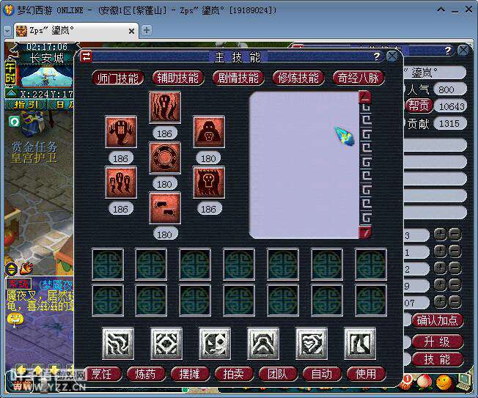Image resolution: width=478 pixels, height=398 pixels.
Task: Click the 摆摊 button
Action: [x=190, y=374]
